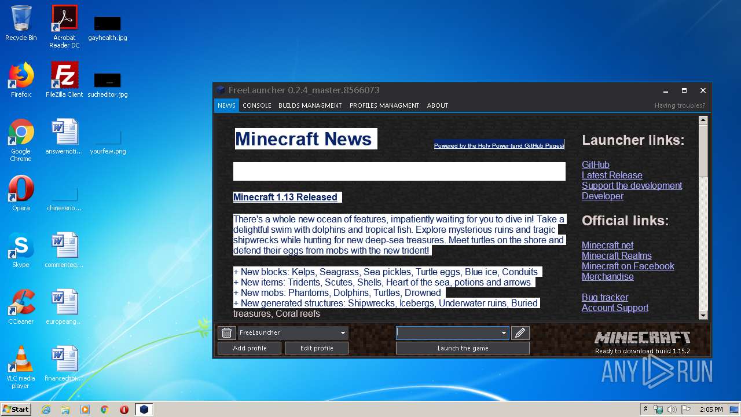Open the Latest Release link
Screen dimensions: 741x417
612,175
